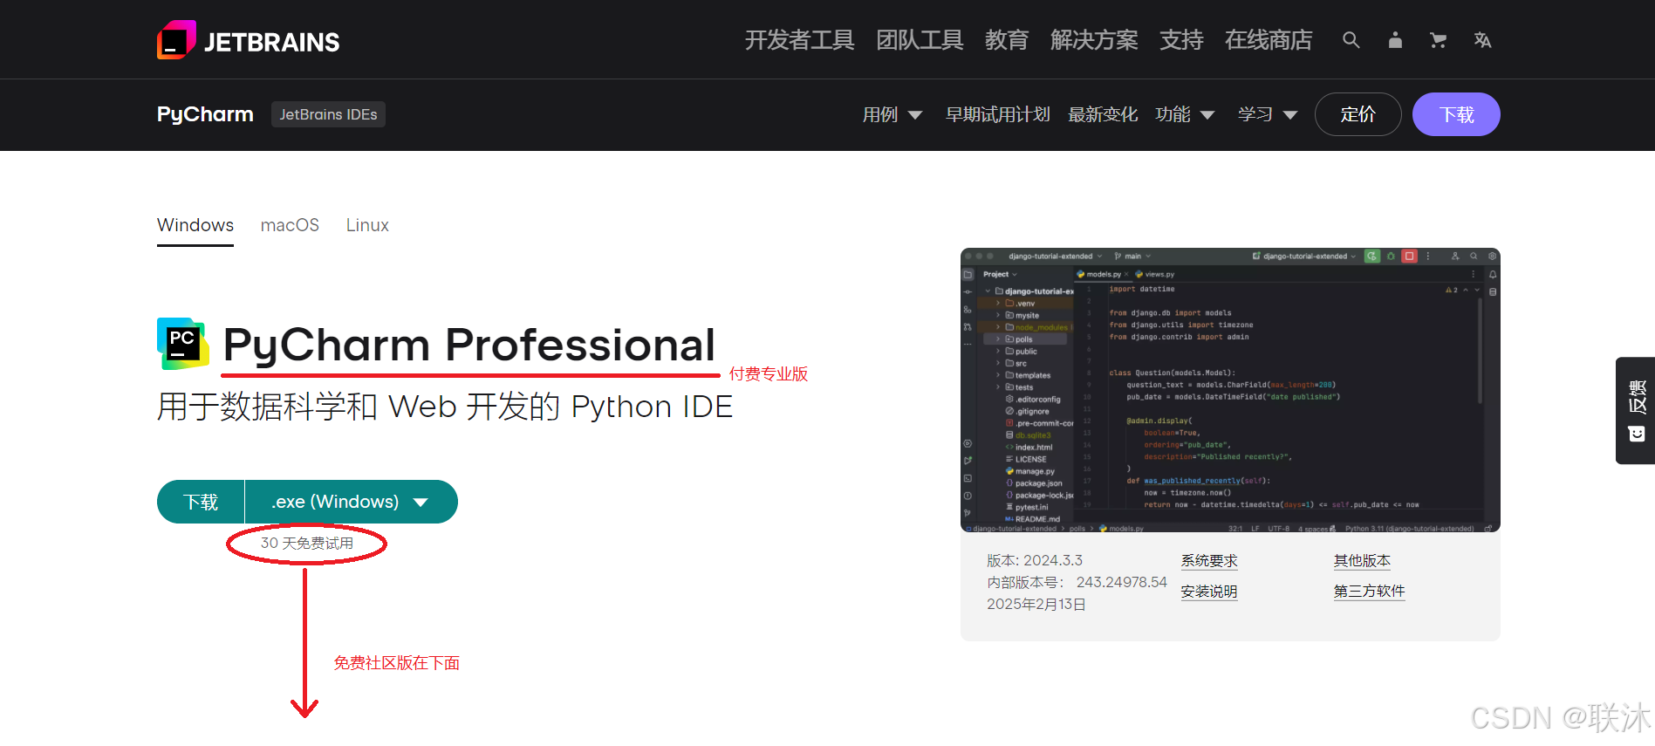Expand the 学习 dropdown
Viewport: 1655px width, 746px height.
(1268, 114)
